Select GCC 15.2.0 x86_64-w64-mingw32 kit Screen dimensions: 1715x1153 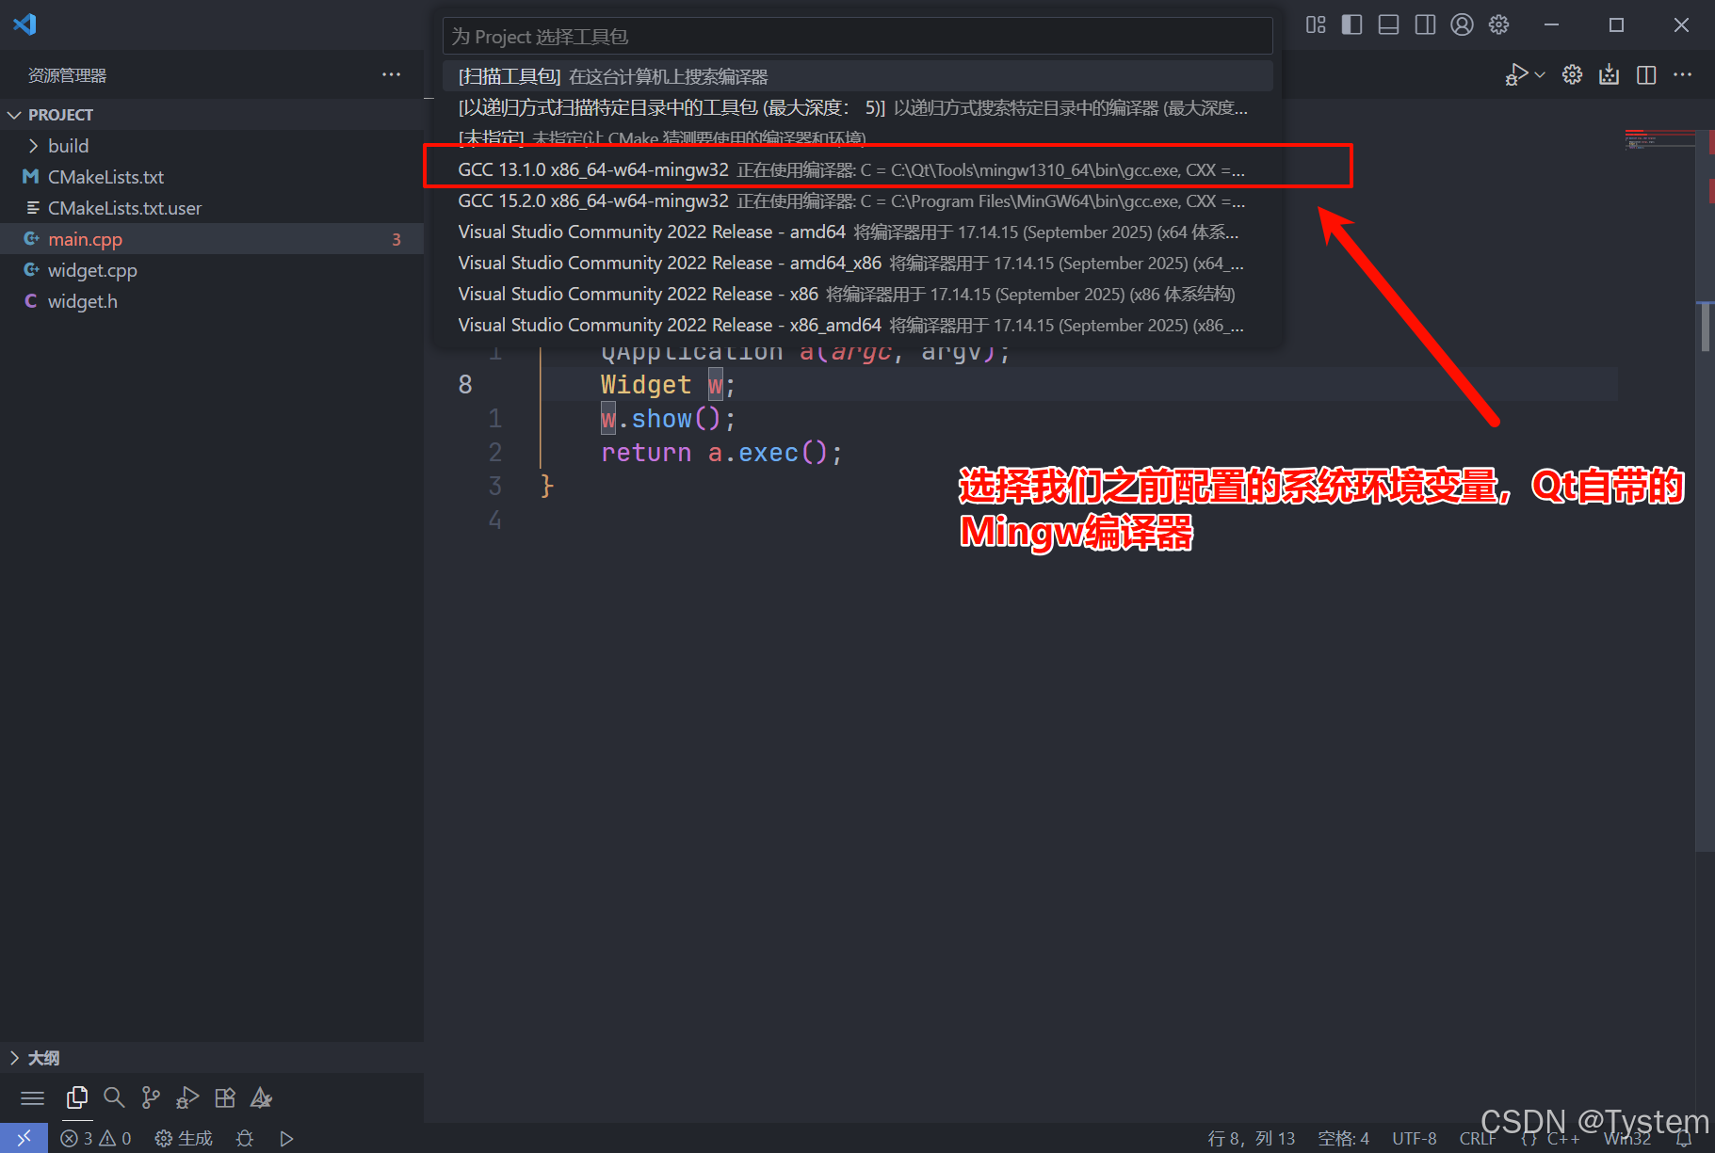pos(857,200)
